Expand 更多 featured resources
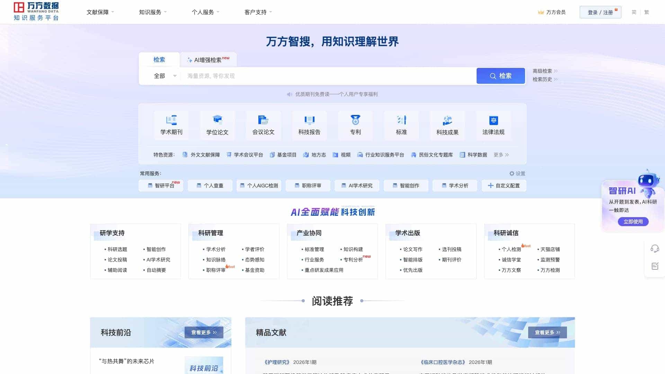Viewport: 665px width, 374px height. click(x=501, y=155)
